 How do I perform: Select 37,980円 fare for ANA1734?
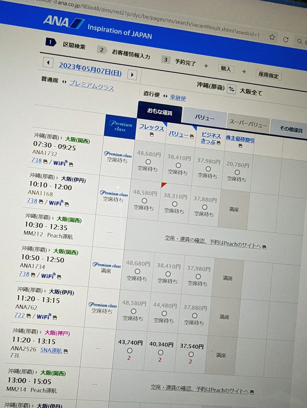point(198,276)
